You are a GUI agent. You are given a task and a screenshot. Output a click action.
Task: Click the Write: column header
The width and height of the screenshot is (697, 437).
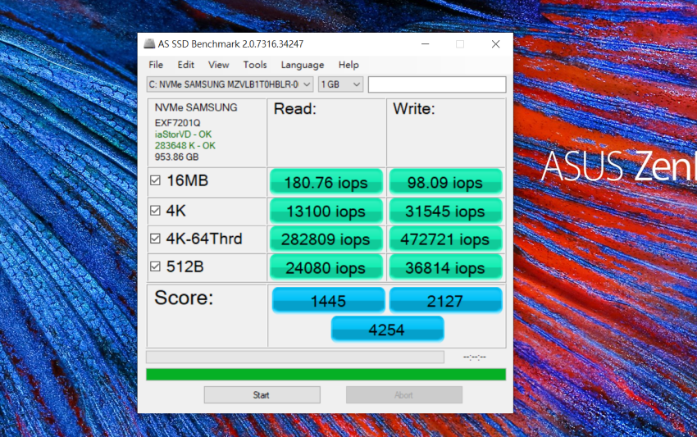pyautogui.click(x=414, y=109)
